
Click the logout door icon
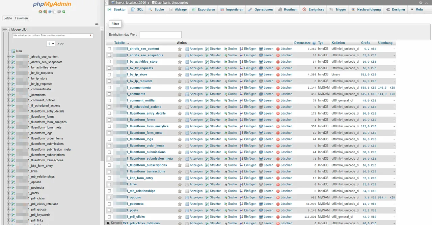click(x=45, y=11)
